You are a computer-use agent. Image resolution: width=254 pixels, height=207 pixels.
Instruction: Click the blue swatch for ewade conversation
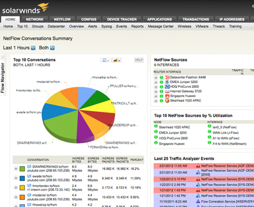tap(22, 178)
